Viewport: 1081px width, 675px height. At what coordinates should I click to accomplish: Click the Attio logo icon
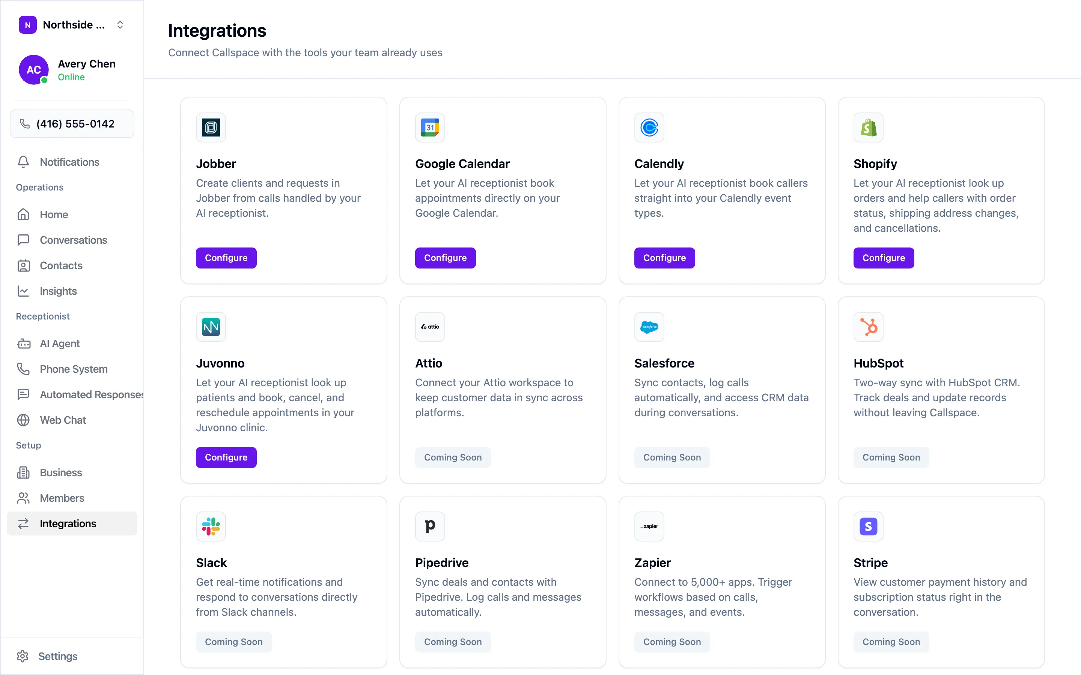click(x=430, y=327)
